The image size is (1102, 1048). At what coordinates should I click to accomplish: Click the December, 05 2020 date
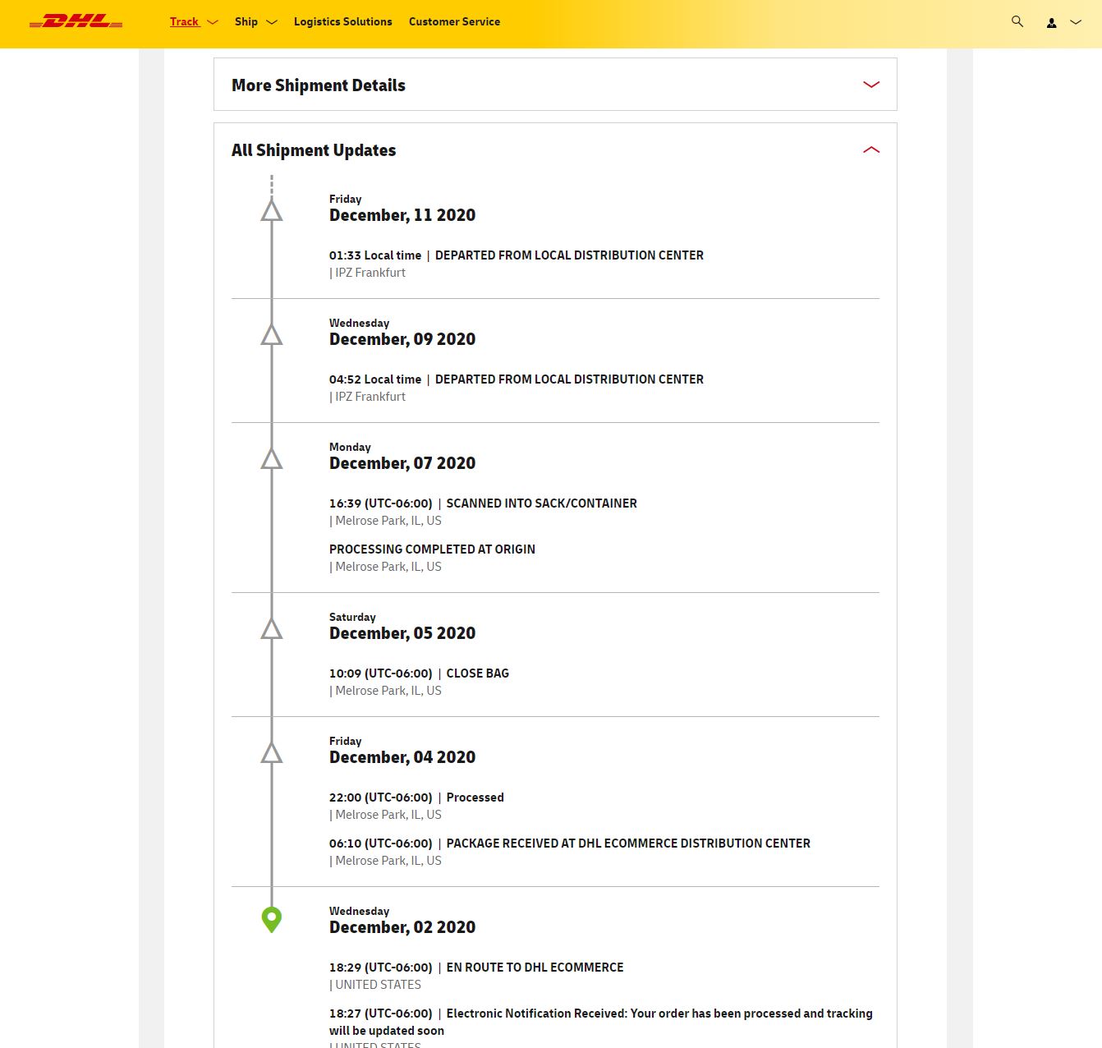coord(402,633)
